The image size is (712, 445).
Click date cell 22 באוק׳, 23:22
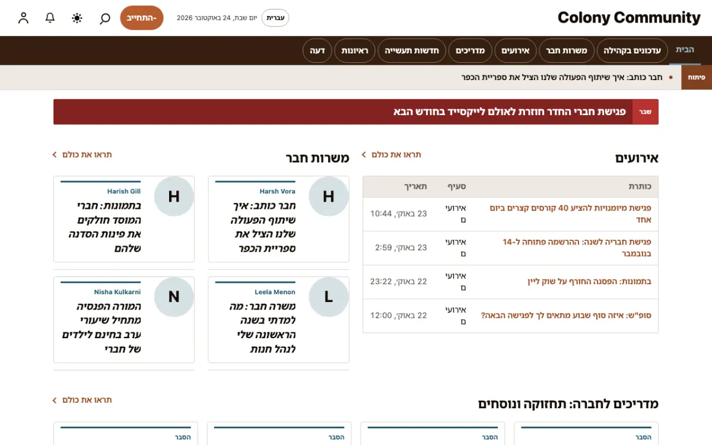(399, 281)
